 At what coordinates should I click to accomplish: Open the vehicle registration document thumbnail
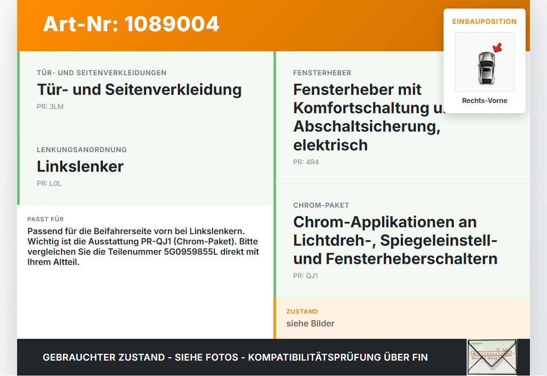pos(492,357)
